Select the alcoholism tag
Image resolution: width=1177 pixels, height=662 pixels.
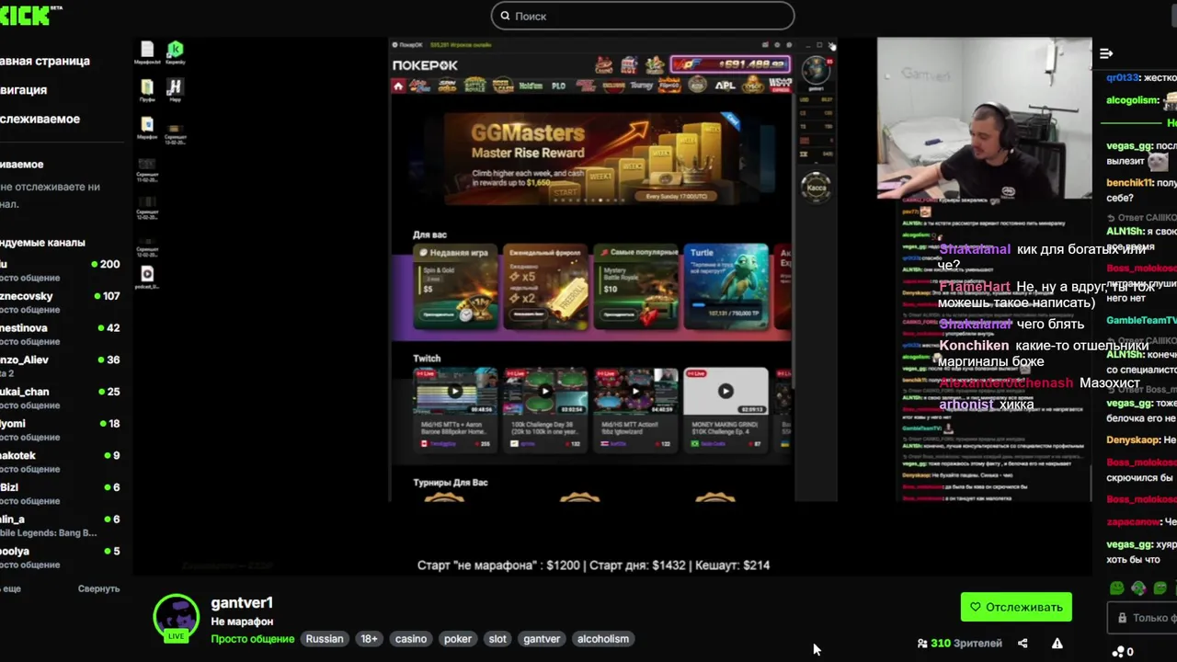click(x=603, y=639)
